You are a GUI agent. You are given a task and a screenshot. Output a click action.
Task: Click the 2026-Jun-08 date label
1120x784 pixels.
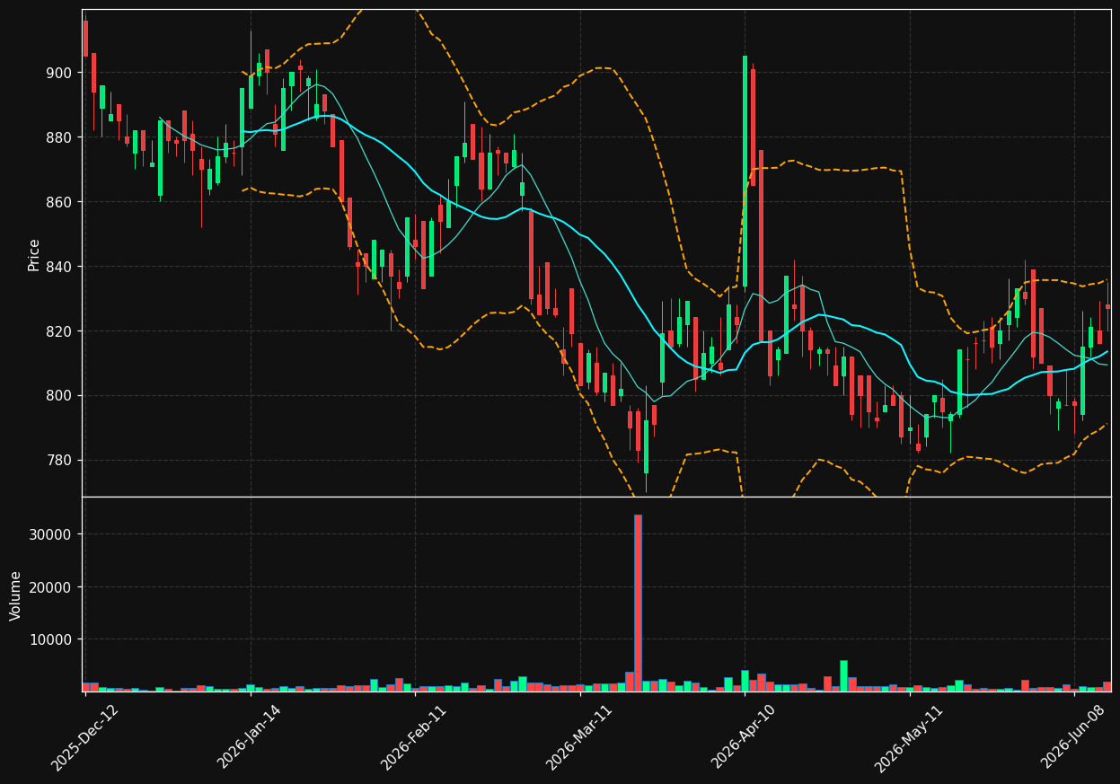[1074, 736]
